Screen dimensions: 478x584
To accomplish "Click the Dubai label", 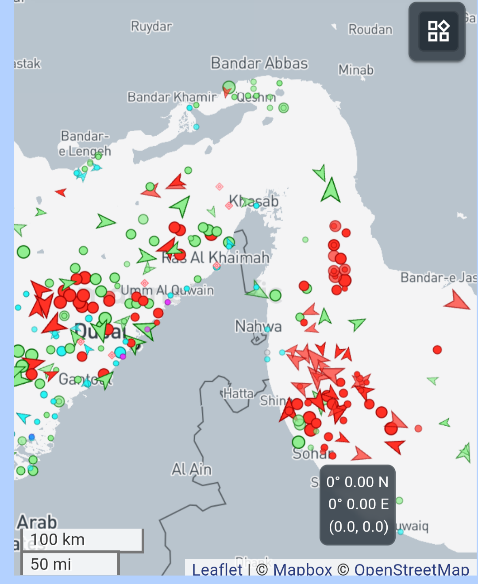I will click(100, 331).
